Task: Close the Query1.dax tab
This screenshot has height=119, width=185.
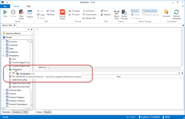Action: tap(15, 25)
